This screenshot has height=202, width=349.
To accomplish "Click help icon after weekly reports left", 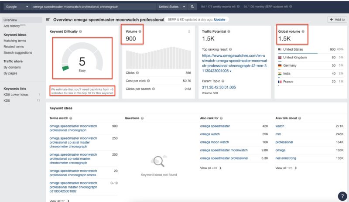I will [238, 7].
